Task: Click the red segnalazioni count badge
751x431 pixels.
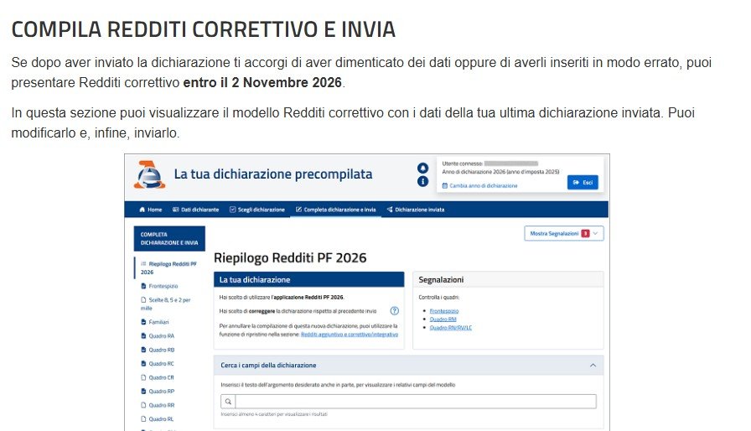Action: click(x=585, y=234)
